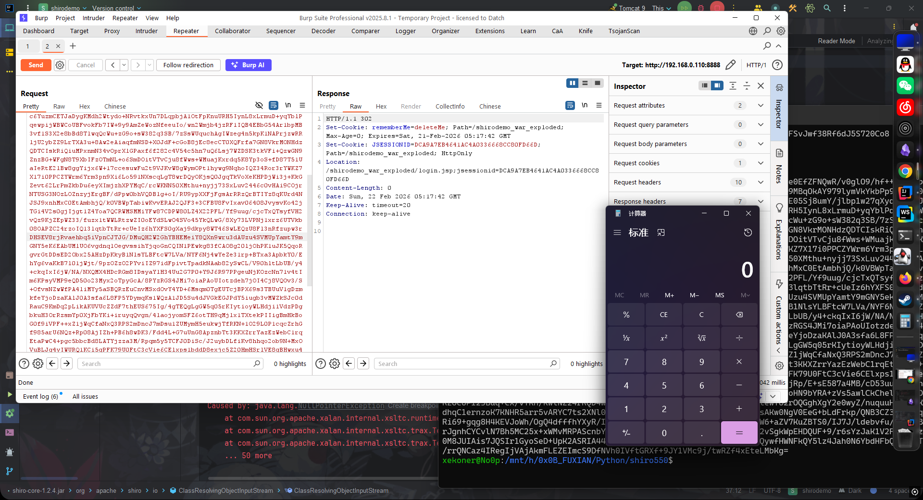Screen dimensions: 923x500
Task: Click the Burp AI button
Action: click(248, 65)
